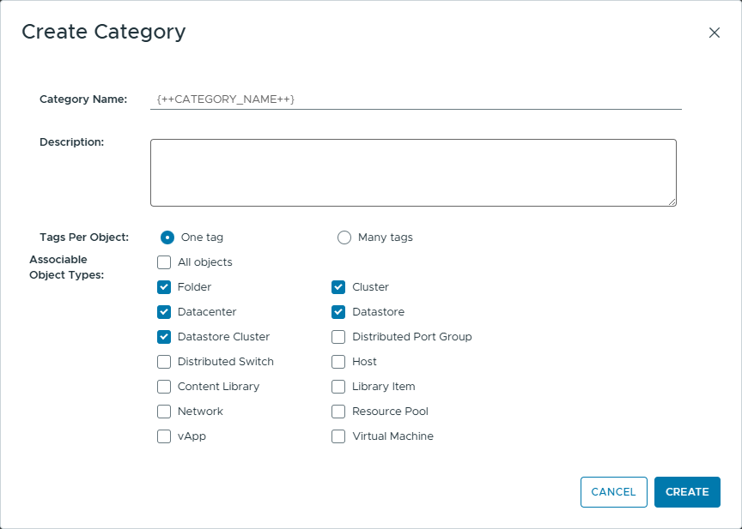Enable the Distributed Port Group checkbox
The image size is (742, 529).
[338, 337]
